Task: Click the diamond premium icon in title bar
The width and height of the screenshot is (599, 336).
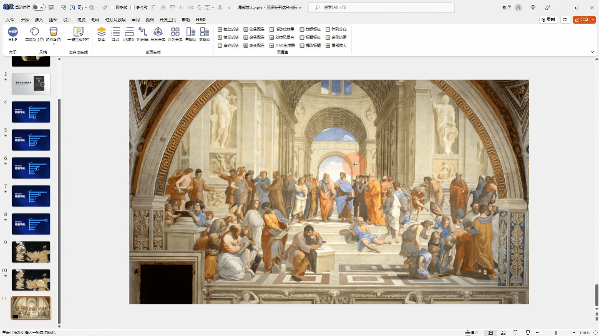Action: click(533, 7)
